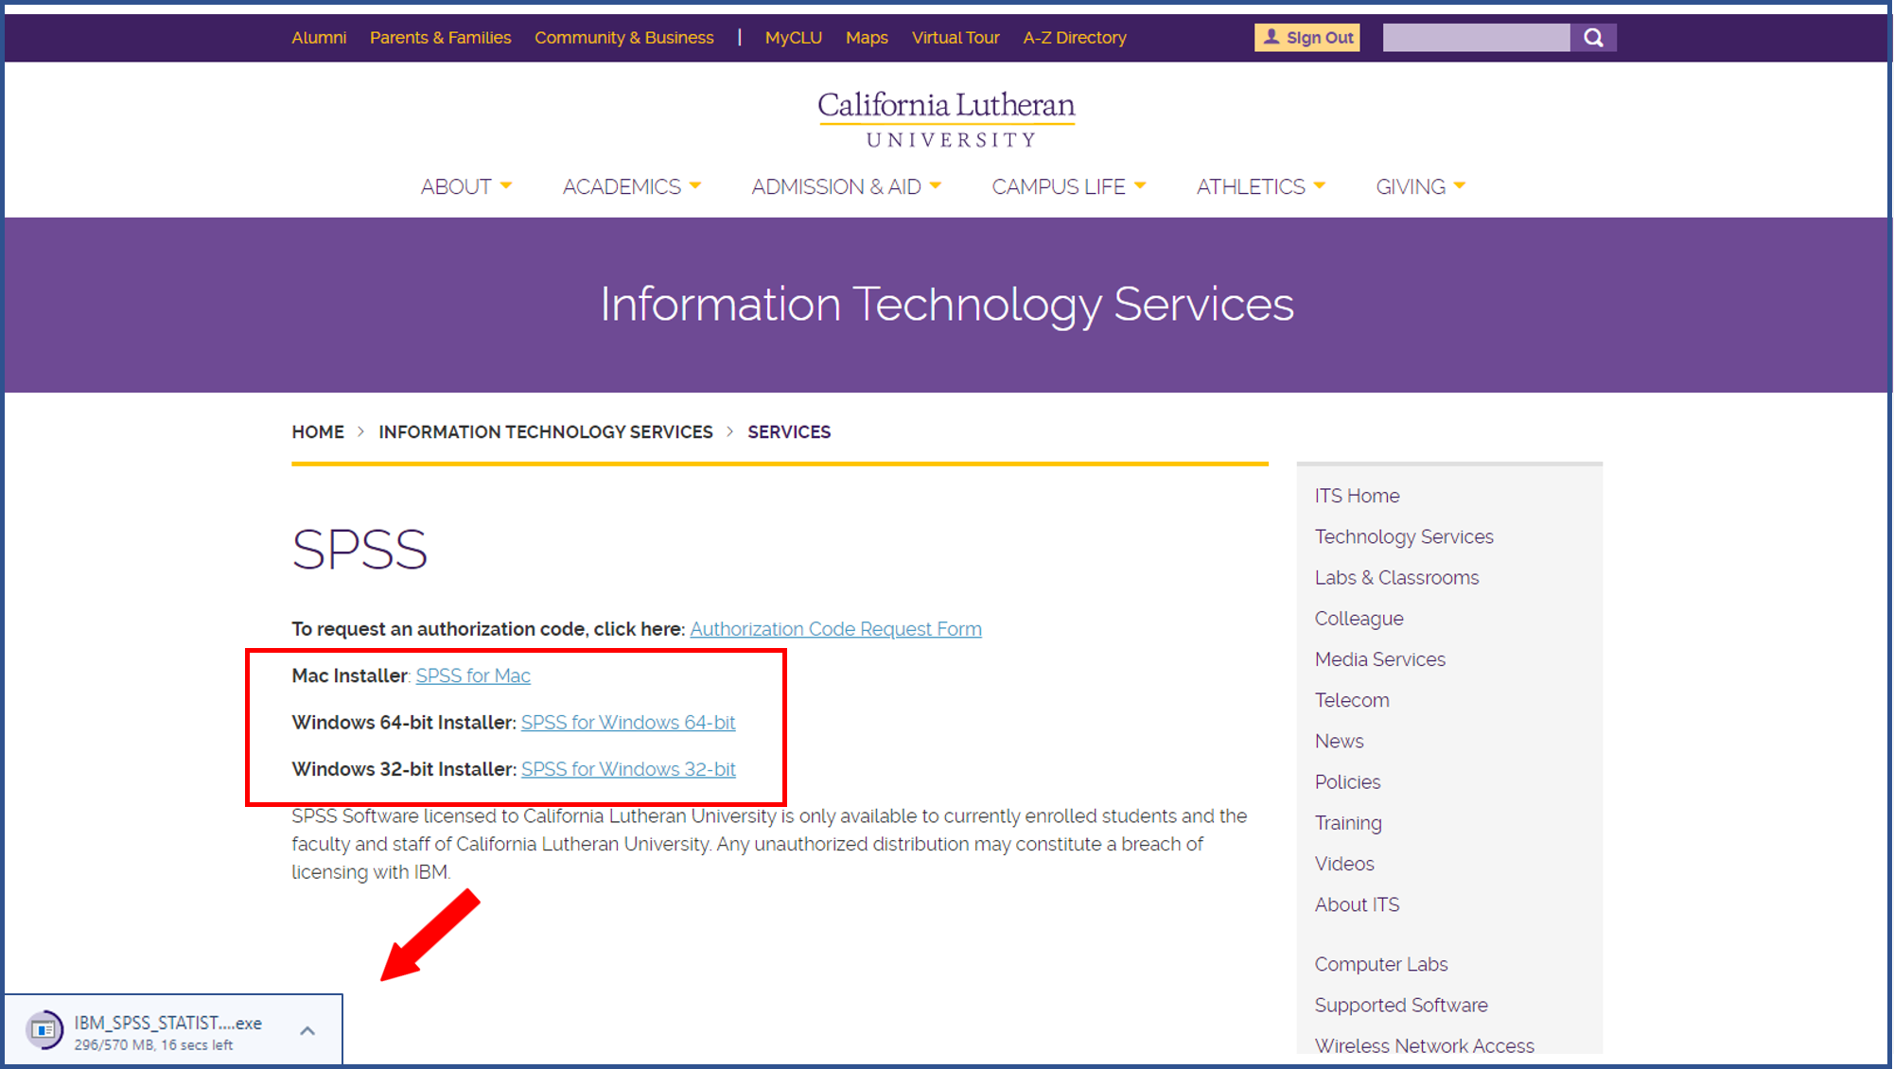
Task: Open the ATHLETICS menu
Action: click(x=1260, y=187)
